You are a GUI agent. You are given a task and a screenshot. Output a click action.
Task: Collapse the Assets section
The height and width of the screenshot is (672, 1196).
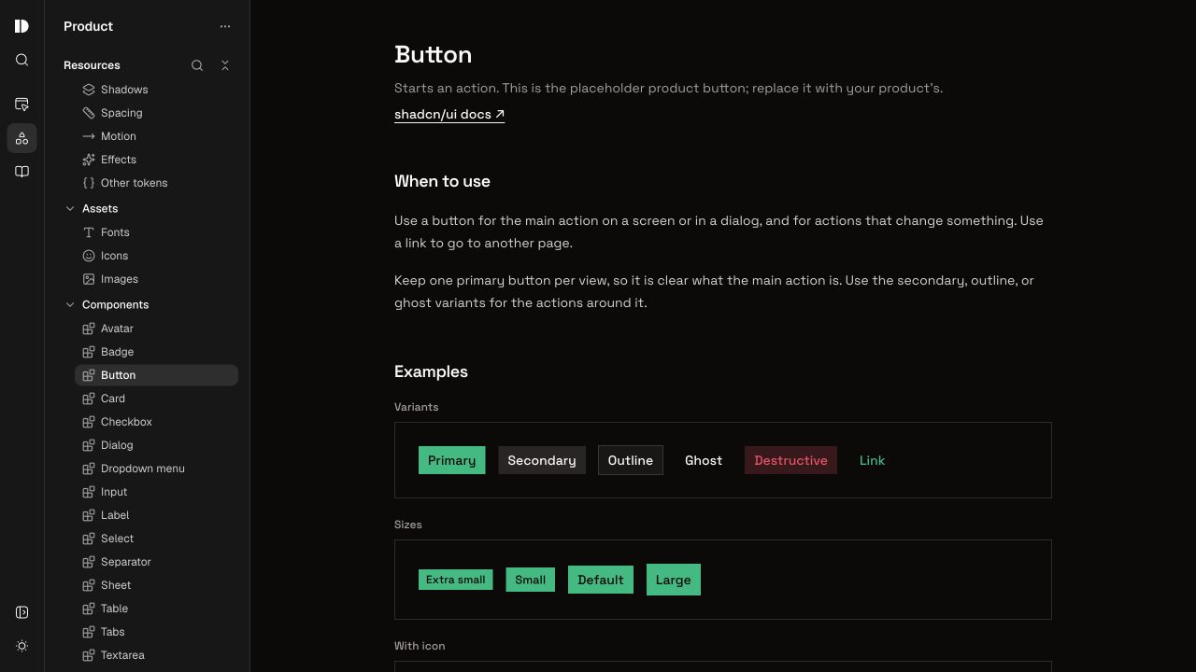(70, 208)
